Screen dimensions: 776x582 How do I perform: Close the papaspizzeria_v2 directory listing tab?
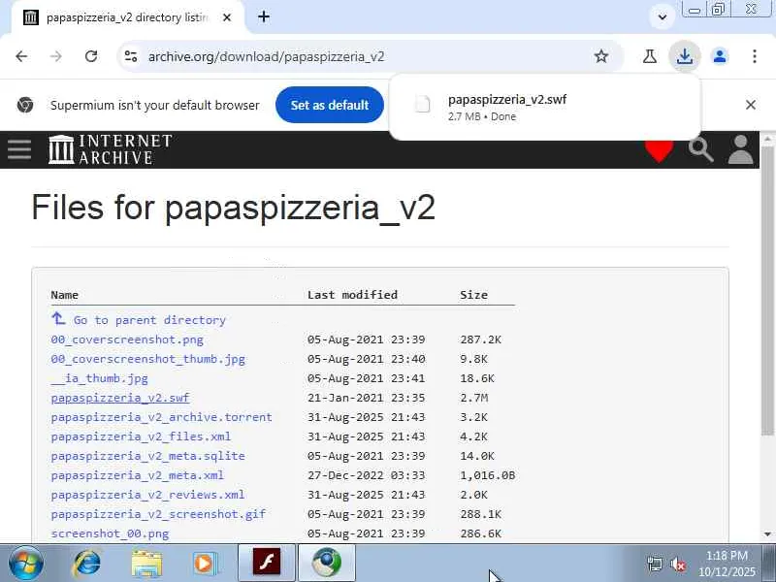click(227, 17)
